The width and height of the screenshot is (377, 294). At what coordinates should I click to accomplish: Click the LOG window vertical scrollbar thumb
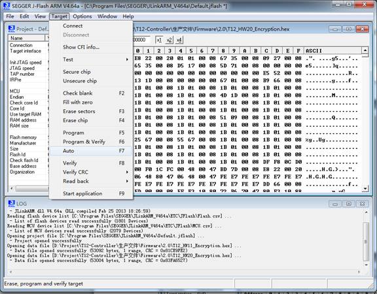pyautogui.click(x=366, y=242)
